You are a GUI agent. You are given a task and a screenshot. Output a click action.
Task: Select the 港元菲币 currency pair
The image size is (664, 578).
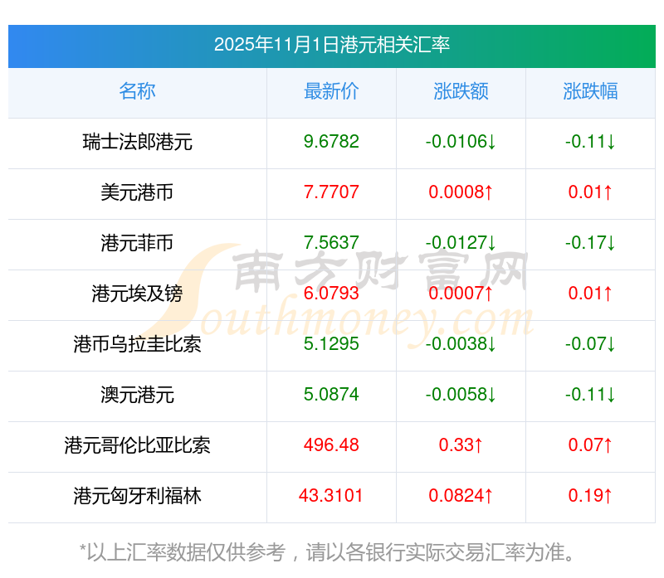[137, 243]
